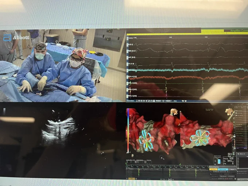This screenshot has height=186, width=248.
Task: Click the yellow button at the bottom-left of the timeline strip
Action: point(131,179)
